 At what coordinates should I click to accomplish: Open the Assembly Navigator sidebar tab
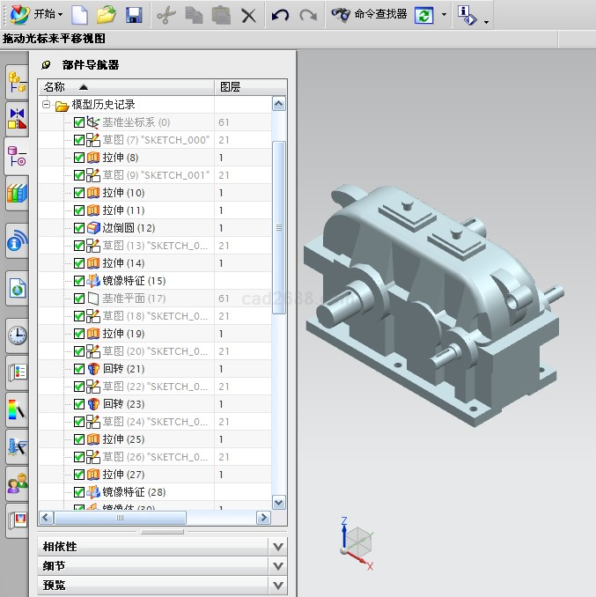coord(17,83)
